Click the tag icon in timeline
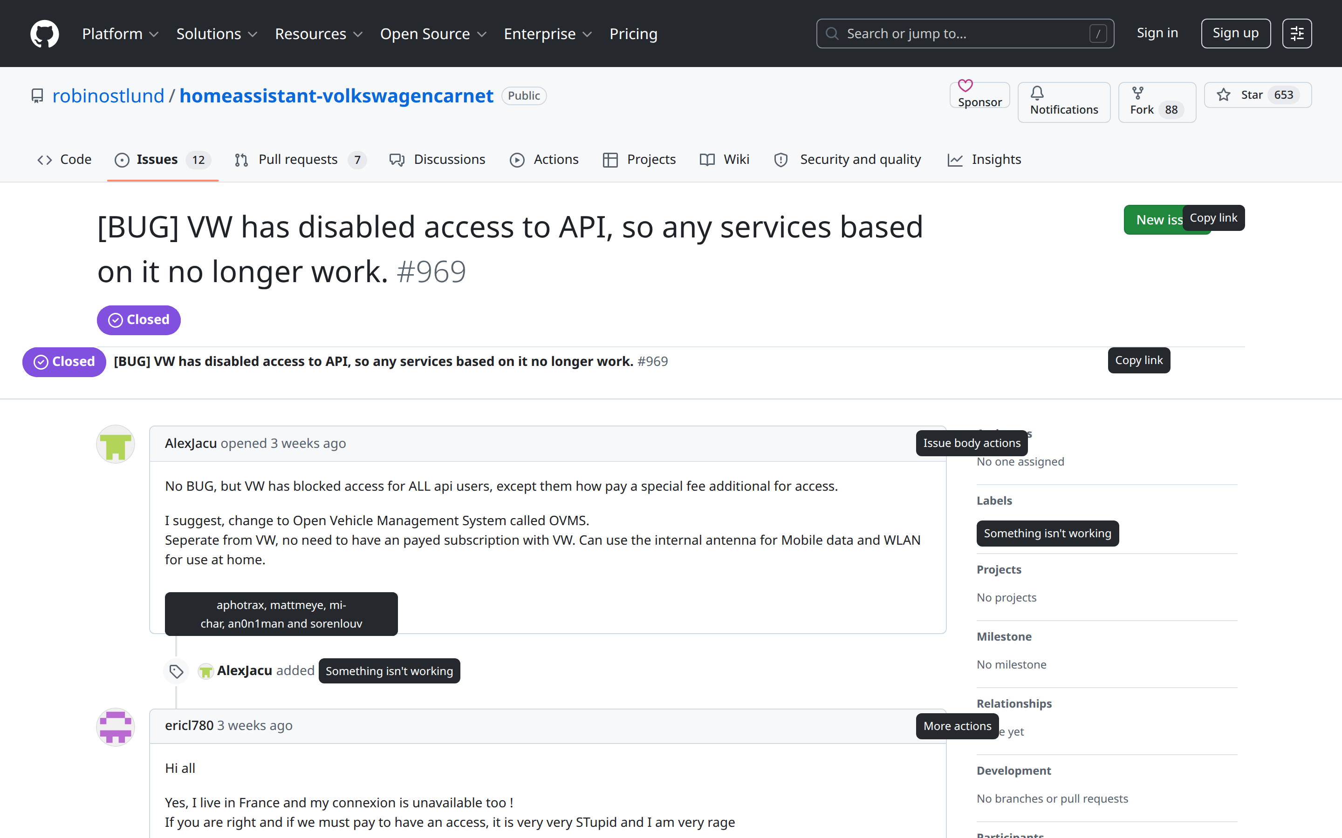The width and height of the screenshot is (1342, 838). pos(176,671)
